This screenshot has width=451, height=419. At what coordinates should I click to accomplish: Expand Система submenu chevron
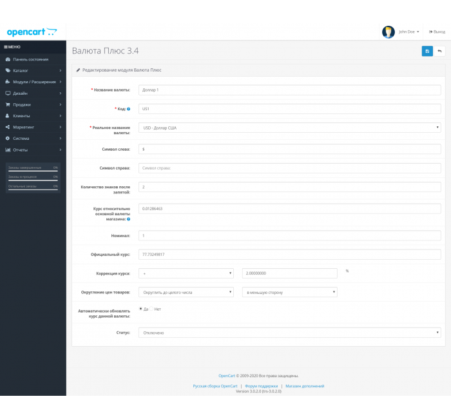pyautogui.click(x=61, y=139)
